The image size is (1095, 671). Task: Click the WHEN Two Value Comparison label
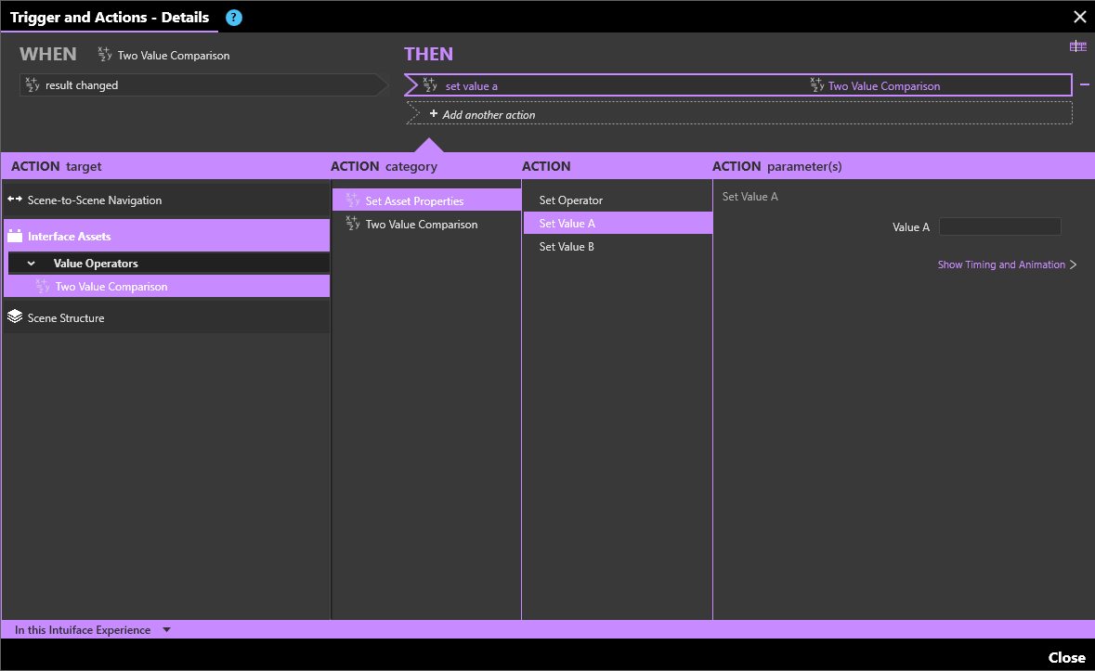pos(173,55)
